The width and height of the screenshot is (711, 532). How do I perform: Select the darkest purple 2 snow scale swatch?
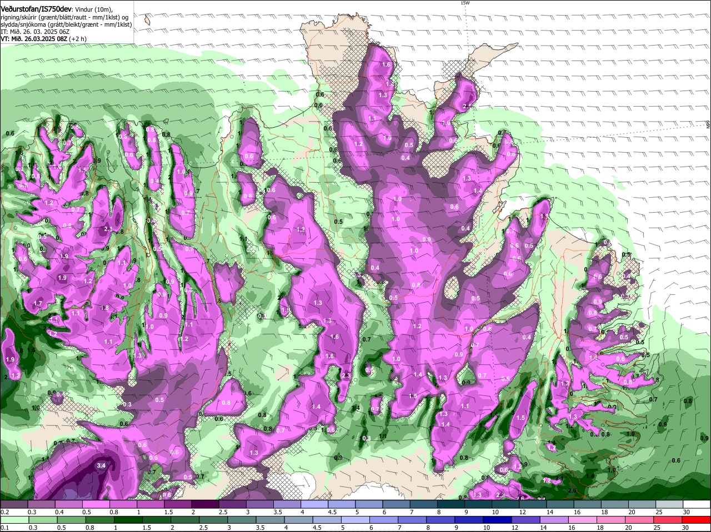[206, 504]
